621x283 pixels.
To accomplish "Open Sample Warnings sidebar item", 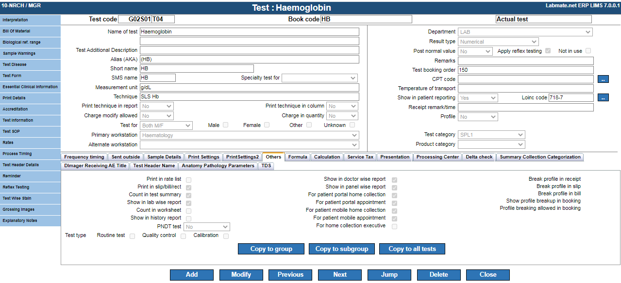I will tap(30, 53).
